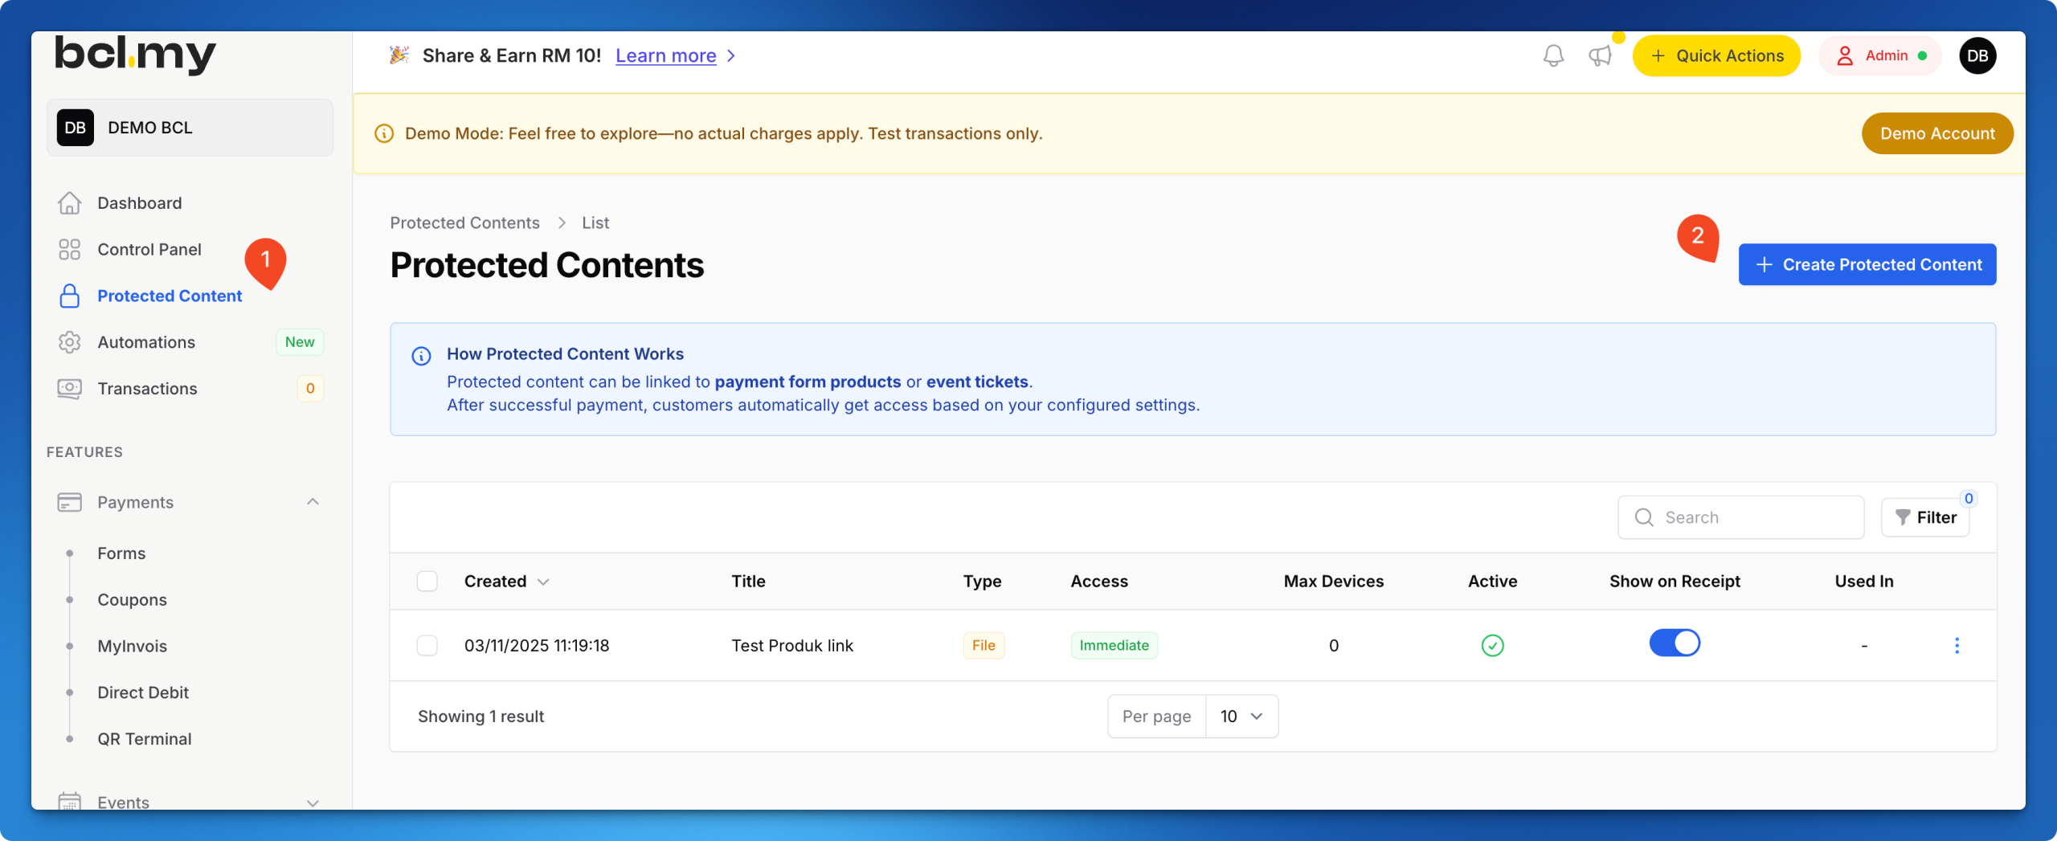Click the green Active check icon
The image size is (2057, 841).
(x=1492, y=645)
